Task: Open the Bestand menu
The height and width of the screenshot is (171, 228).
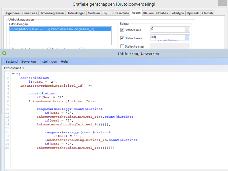Action: click(x=11, y=61)
